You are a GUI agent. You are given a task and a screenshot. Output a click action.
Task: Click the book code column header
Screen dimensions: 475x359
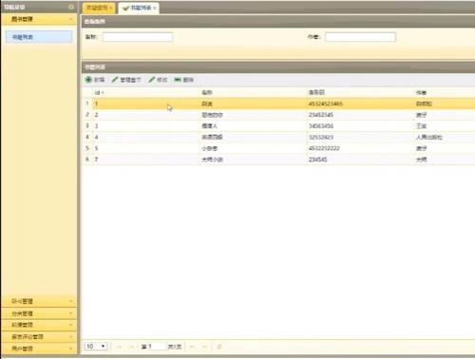[360, 93]
